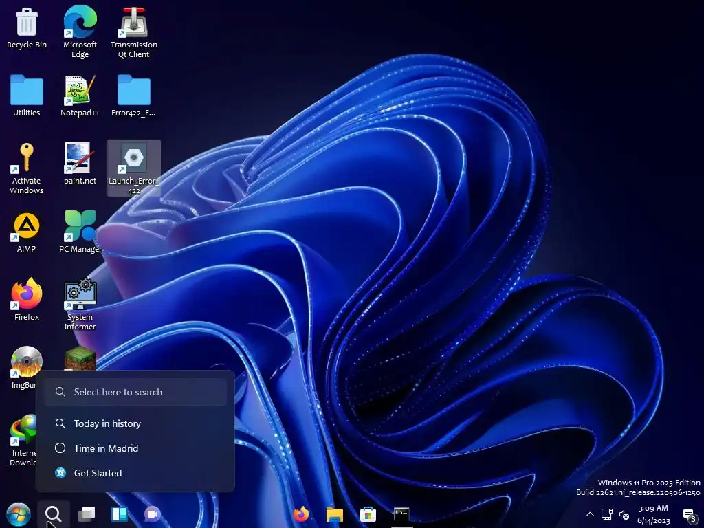This screenshot has height=528, width=704.
Task: Click the taskbar Search magnifier button
Action: (54, 514)
